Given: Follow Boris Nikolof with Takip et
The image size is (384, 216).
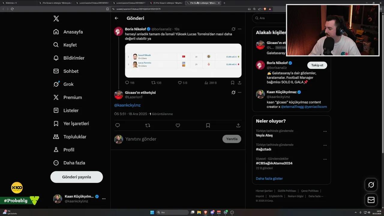Looking at the screenshot, I should point(317,65).
